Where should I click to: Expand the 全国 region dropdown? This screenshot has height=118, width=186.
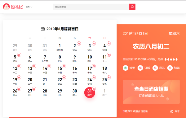pos(29,7)
